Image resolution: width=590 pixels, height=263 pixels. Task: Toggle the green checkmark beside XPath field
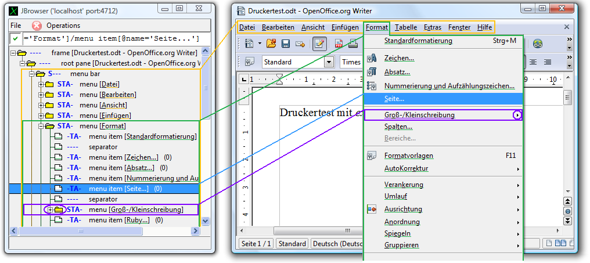[16, 39]
